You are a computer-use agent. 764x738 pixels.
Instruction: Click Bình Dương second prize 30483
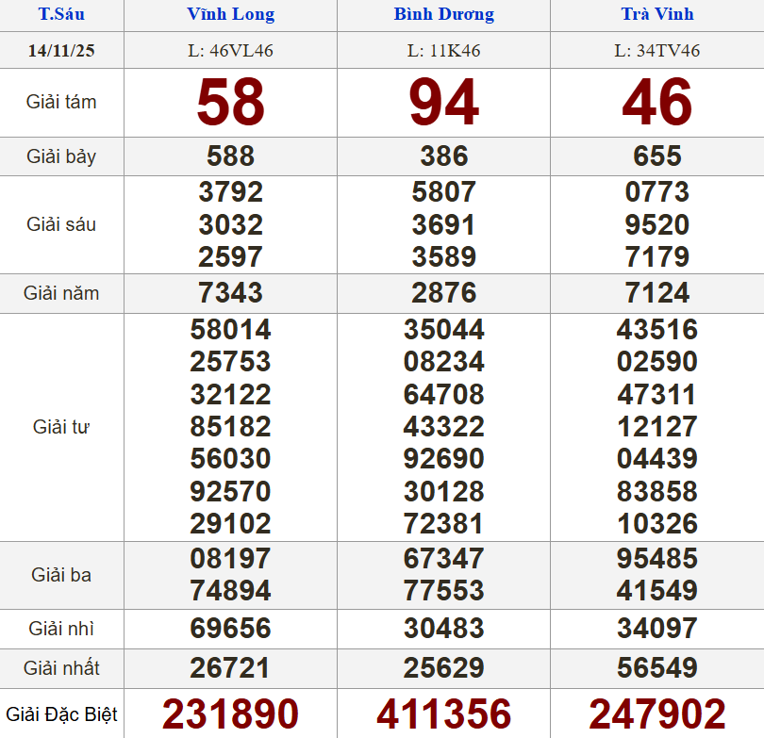[443, 629]
